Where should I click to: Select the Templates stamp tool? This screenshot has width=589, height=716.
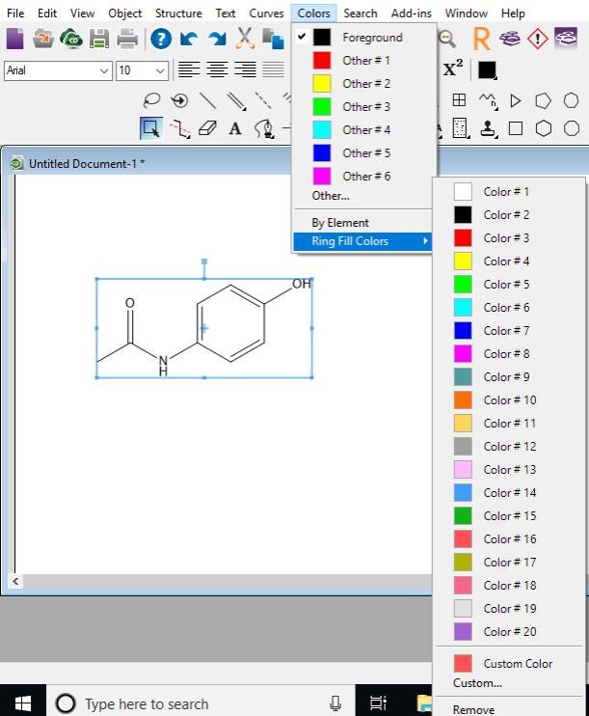point(488,128)
